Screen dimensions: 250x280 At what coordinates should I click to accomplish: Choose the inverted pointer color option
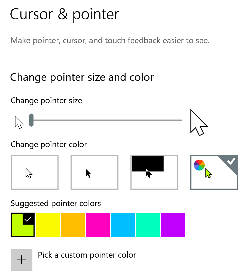coord(154,172)
